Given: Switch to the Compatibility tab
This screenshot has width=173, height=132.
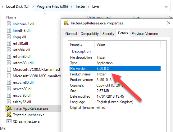Looking at the screenshot, I should click(x=89, y=34).
